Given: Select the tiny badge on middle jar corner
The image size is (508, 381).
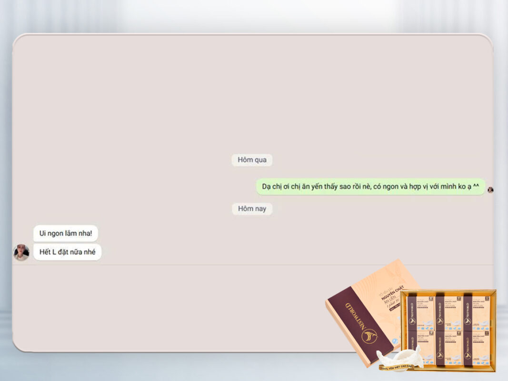Looking at the screenshot, I should pos(458,298).
